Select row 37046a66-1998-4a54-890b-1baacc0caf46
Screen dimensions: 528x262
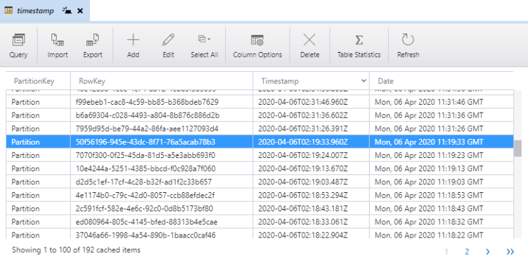click(x=260, y=234)
